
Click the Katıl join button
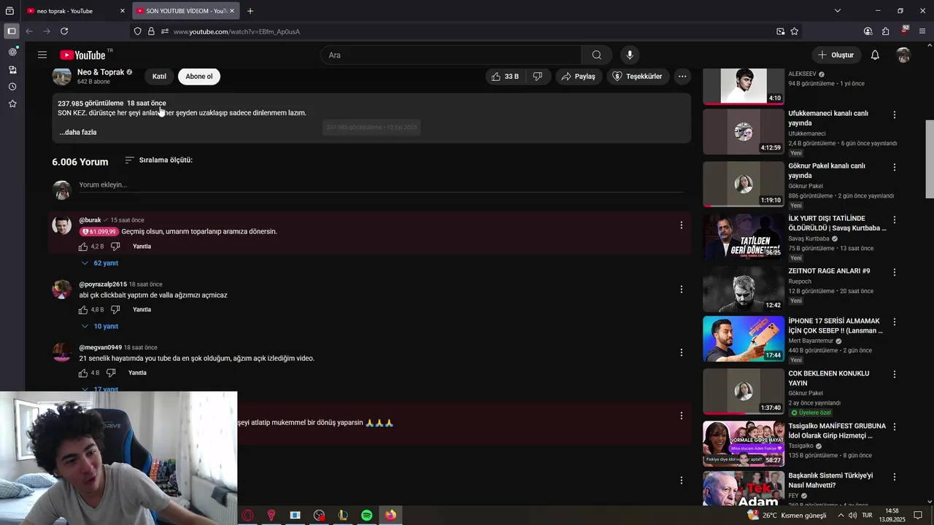pos(159,77)
